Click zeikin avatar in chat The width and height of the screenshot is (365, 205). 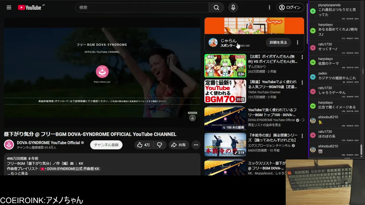(313, 77)
